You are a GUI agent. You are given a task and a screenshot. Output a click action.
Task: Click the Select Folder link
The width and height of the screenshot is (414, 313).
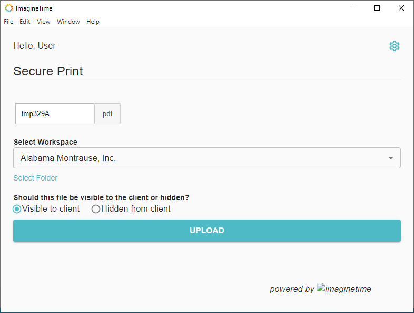pyautogui.click(x=35, y=178)
